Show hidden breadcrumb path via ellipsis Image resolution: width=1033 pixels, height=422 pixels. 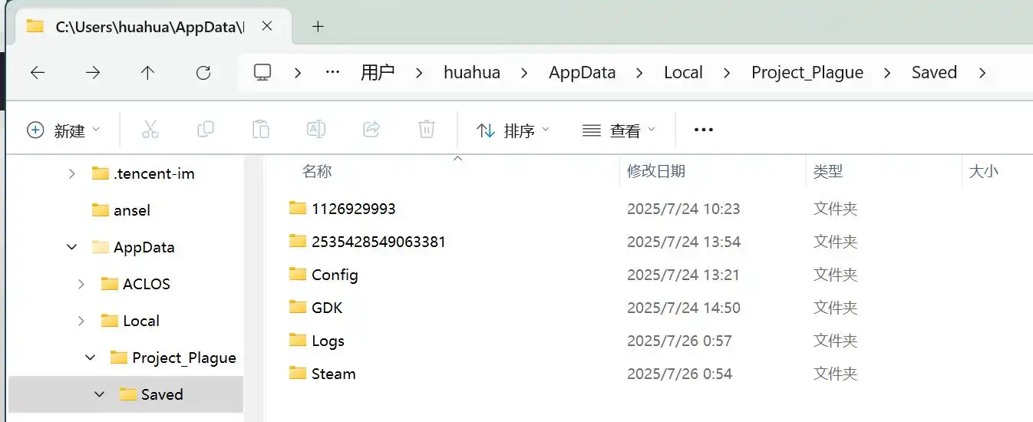[332, 72]
